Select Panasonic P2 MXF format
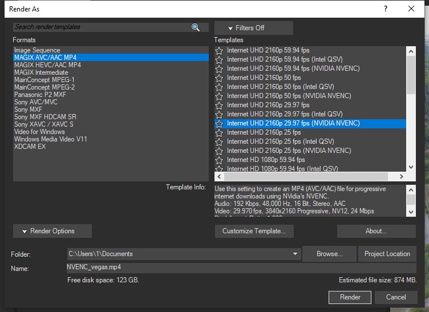Screen dimensions: 429x312 [x=111, y=94]
